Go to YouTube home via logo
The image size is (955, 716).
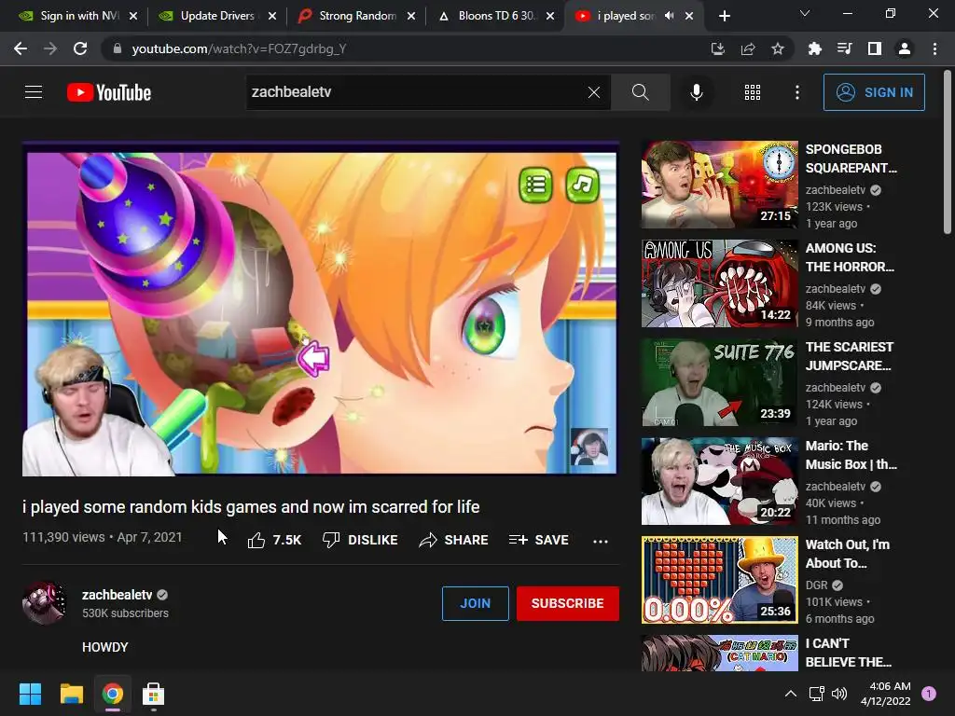pos(109,92)
